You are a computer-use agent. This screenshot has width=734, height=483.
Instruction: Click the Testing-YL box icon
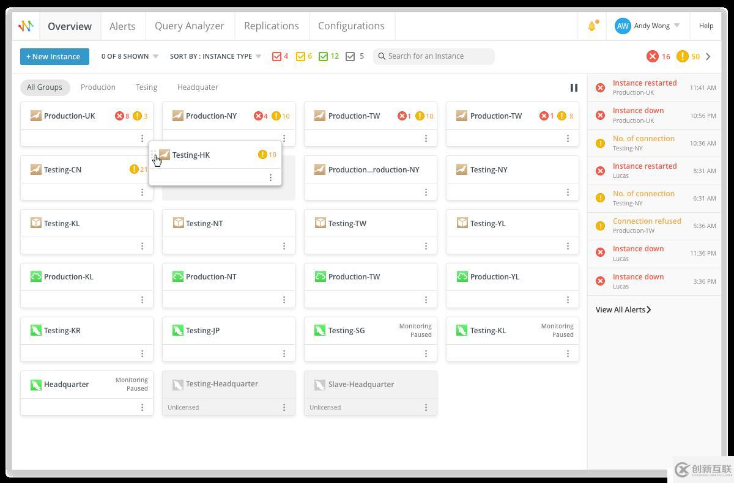click(462, 223)
